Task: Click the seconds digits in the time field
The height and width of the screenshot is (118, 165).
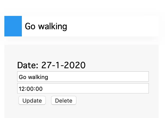Action: (39, 89)
